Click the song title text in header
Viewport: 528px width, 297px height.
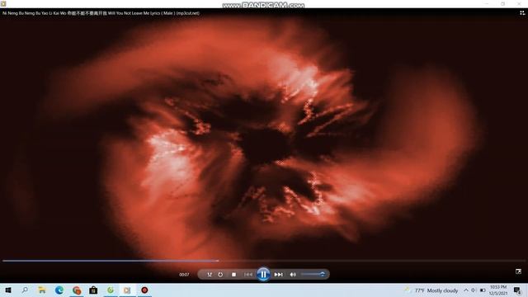click(101, 13)
